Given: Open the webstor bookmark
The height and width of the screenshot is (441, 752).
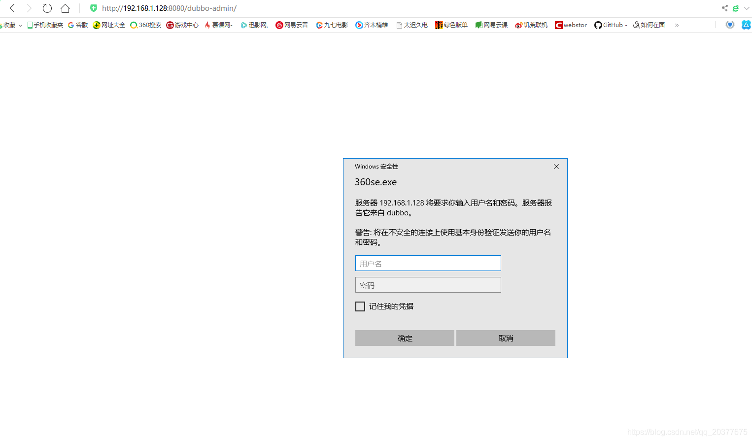Looking at the screenshot, I should (x=571, y=25).
